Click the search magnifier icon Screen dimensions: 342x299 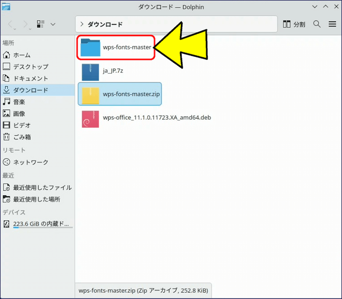coord(317,24)
